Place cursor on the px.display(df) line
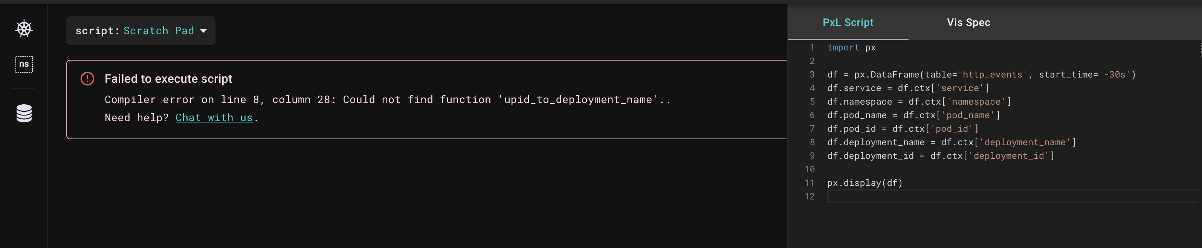Screen dimensions: 1202x248 pyautogui.click(x=864, y=183)
